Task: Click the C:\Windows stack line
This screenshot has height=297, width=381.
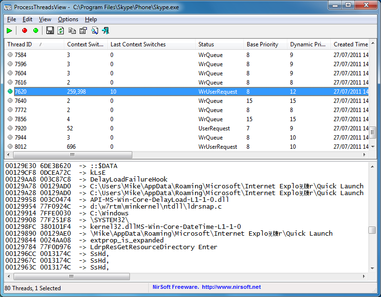Action: click(67, 213)
